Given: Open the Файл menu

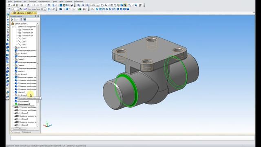Looking at the screenshot, I should click(x=10, y=2).
